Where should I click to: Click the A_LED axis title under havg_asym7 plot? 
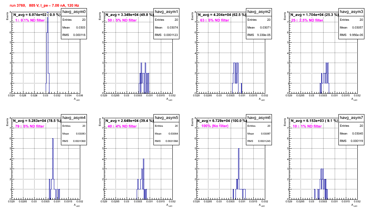point(354,205)
